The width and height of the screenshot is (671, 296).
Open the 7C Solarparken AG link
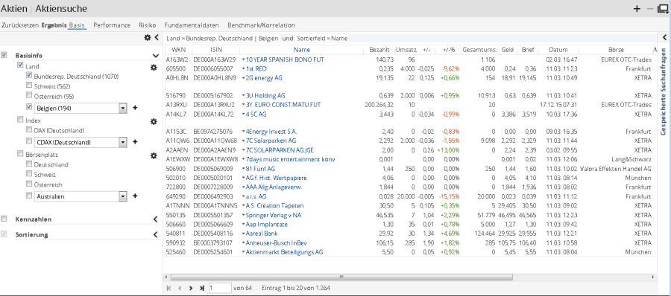[271, 141]
